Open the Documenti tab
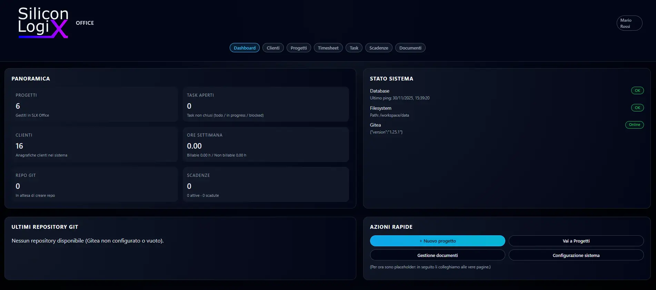Viewport: 656px width, 290px height. 410,48
